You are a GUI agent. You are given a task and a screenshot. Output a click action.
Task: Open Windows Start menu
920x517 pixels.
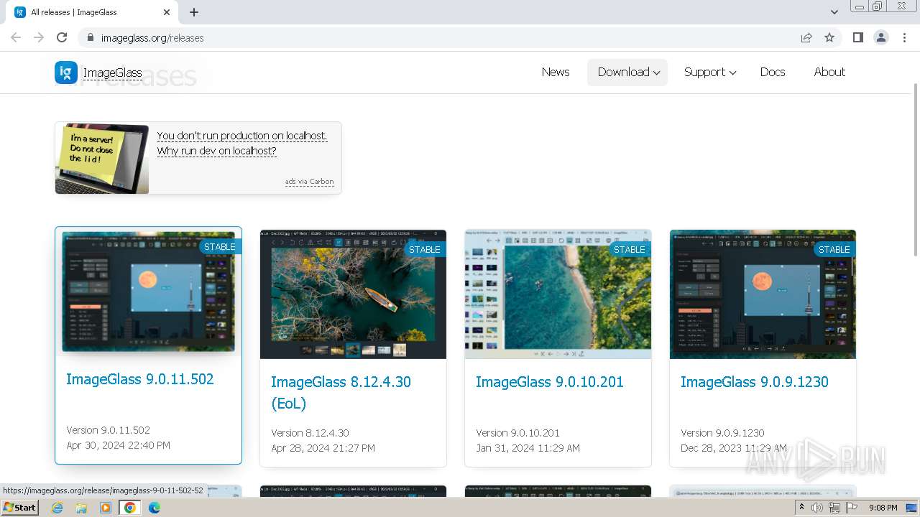[20, 507]
